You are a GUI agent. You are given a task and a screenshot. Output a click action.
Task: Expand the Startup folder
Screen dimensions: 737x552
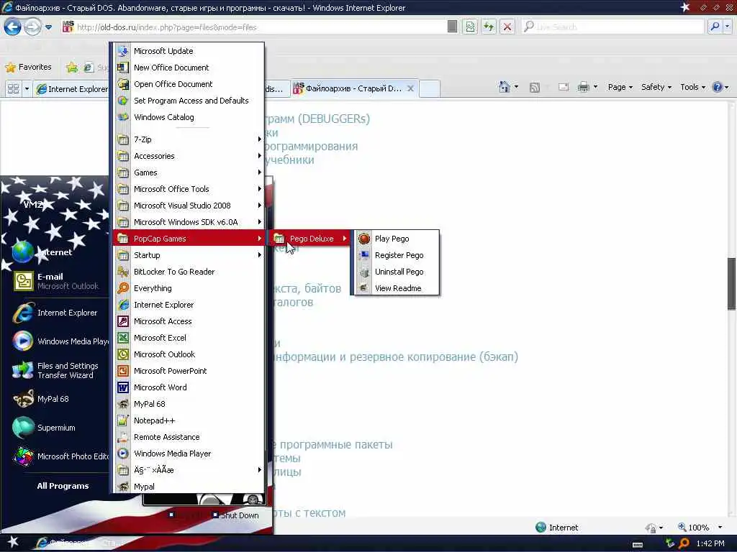click(189, 255)
